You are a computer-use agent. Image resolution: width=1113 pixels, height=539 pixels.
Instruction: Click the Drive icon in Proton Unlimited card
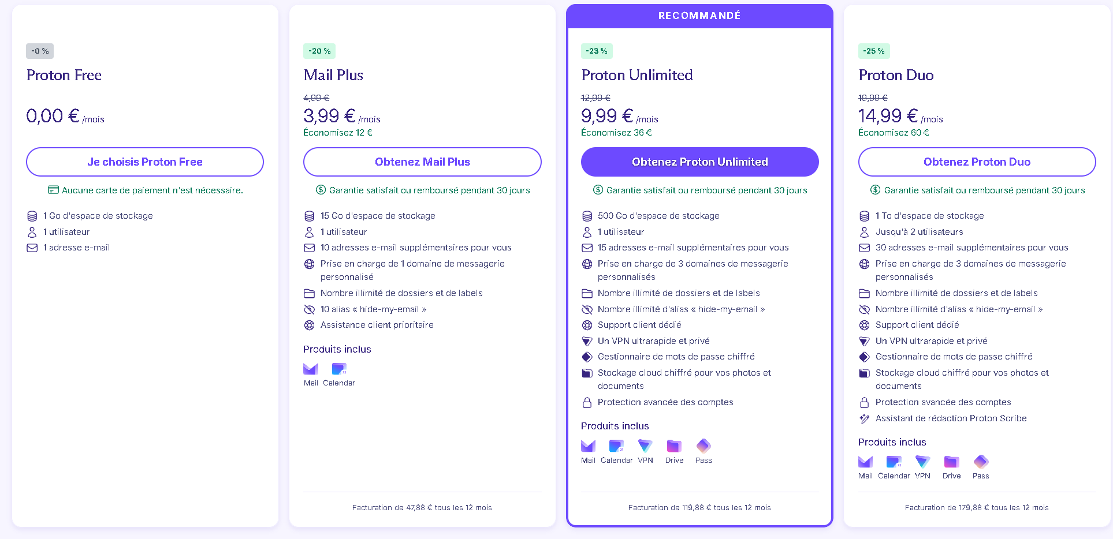(x=674, y=446)
